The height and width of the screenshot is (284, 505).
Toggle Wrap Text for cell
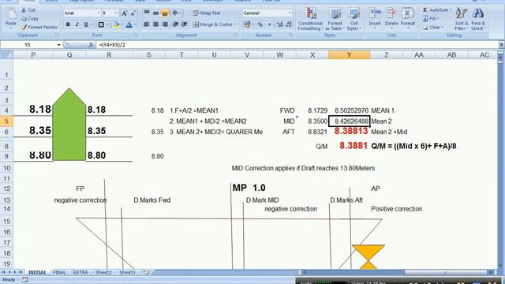(207, 13)
